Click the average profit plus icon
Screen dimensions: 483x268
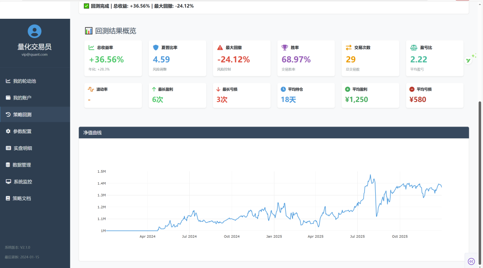(x=348, y=89)
